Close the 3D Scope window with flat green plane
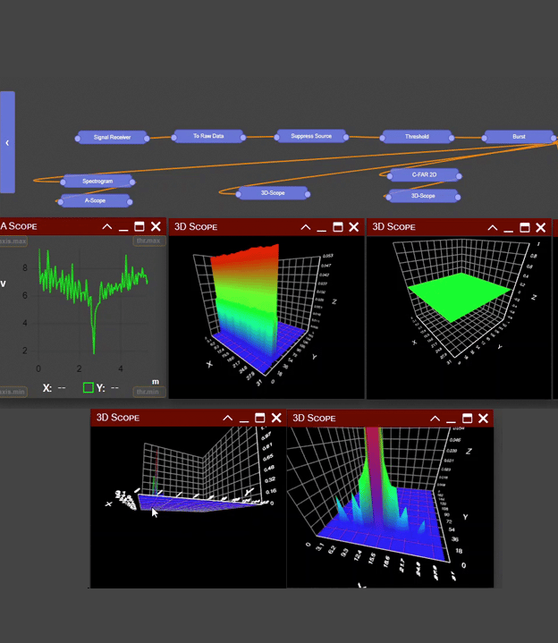Image resolution: width=558 pixels, height=643 pixels. [541, 227]
